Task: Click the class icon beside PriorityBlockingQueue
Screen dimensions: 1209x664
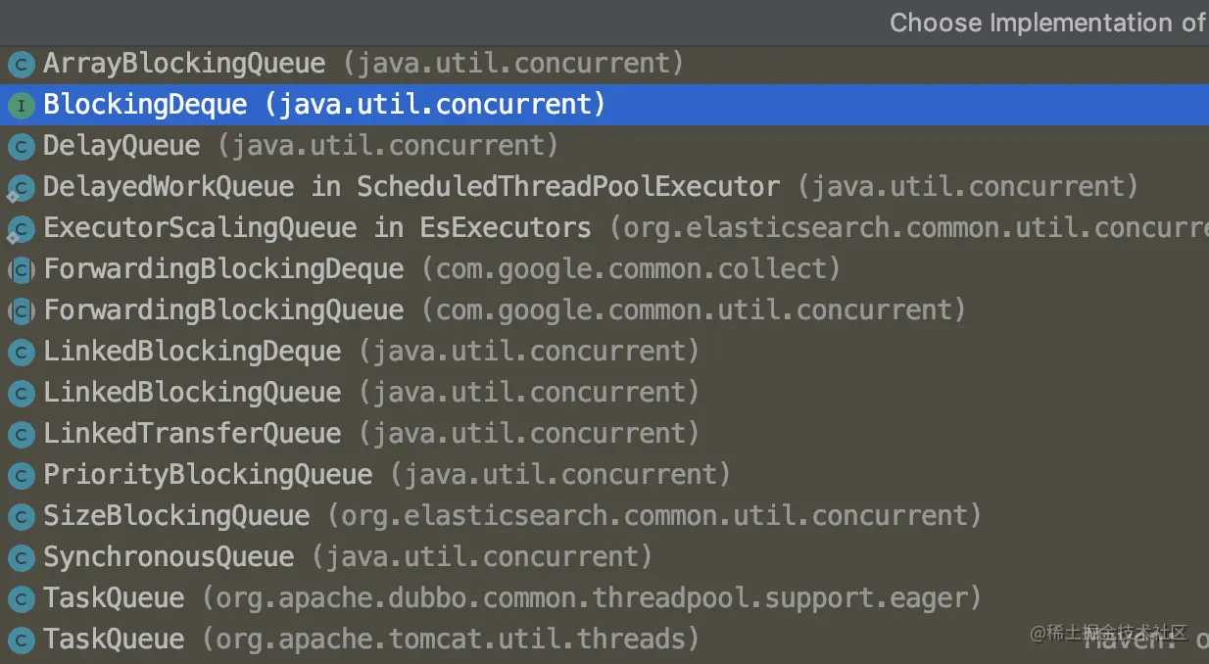Action: [x=21, y=476]
